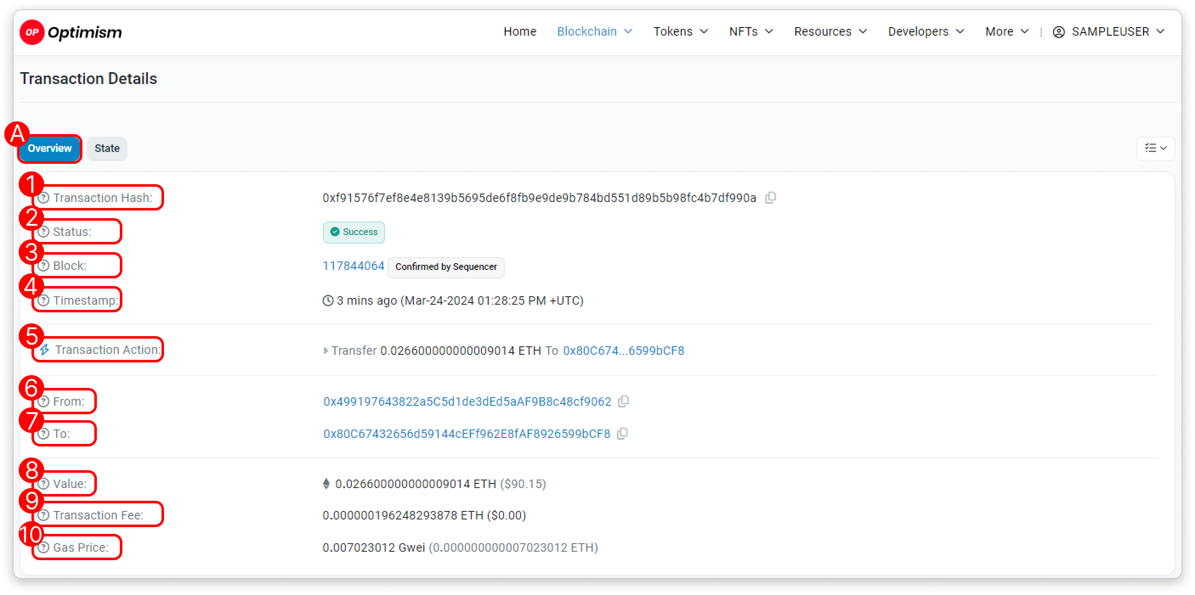Click the green check in the Success badge
Viewport: 1195px width, 595px height.
335,232
